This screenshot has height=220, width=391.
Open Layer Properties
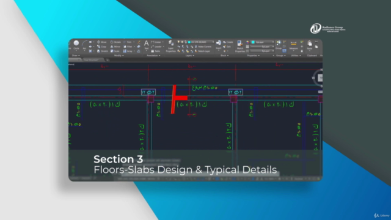tap(171, 46)
